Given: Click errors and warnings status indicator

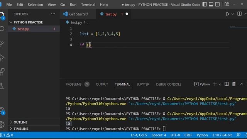Looking at the screenshot, I should coord(7,135).
